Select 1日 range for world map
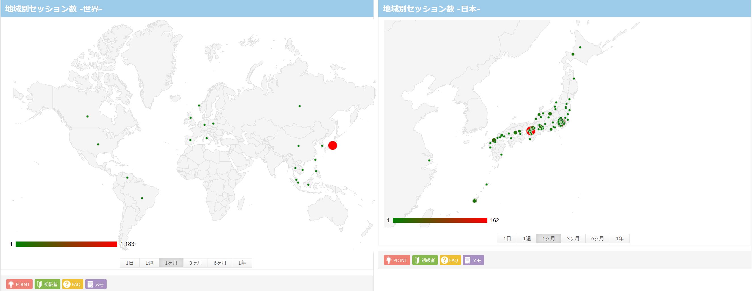Image resolution: width=752 pixels, height=291 pixels. 130,263
